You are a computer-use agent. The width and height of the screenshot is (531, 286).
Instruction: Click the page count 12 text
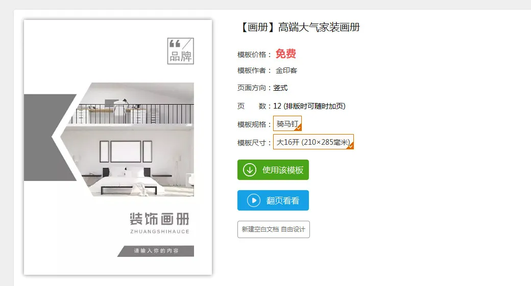coord(277,106)
